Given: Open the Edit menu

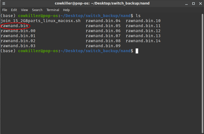Looking at the screenshot, I should [14, 10].
